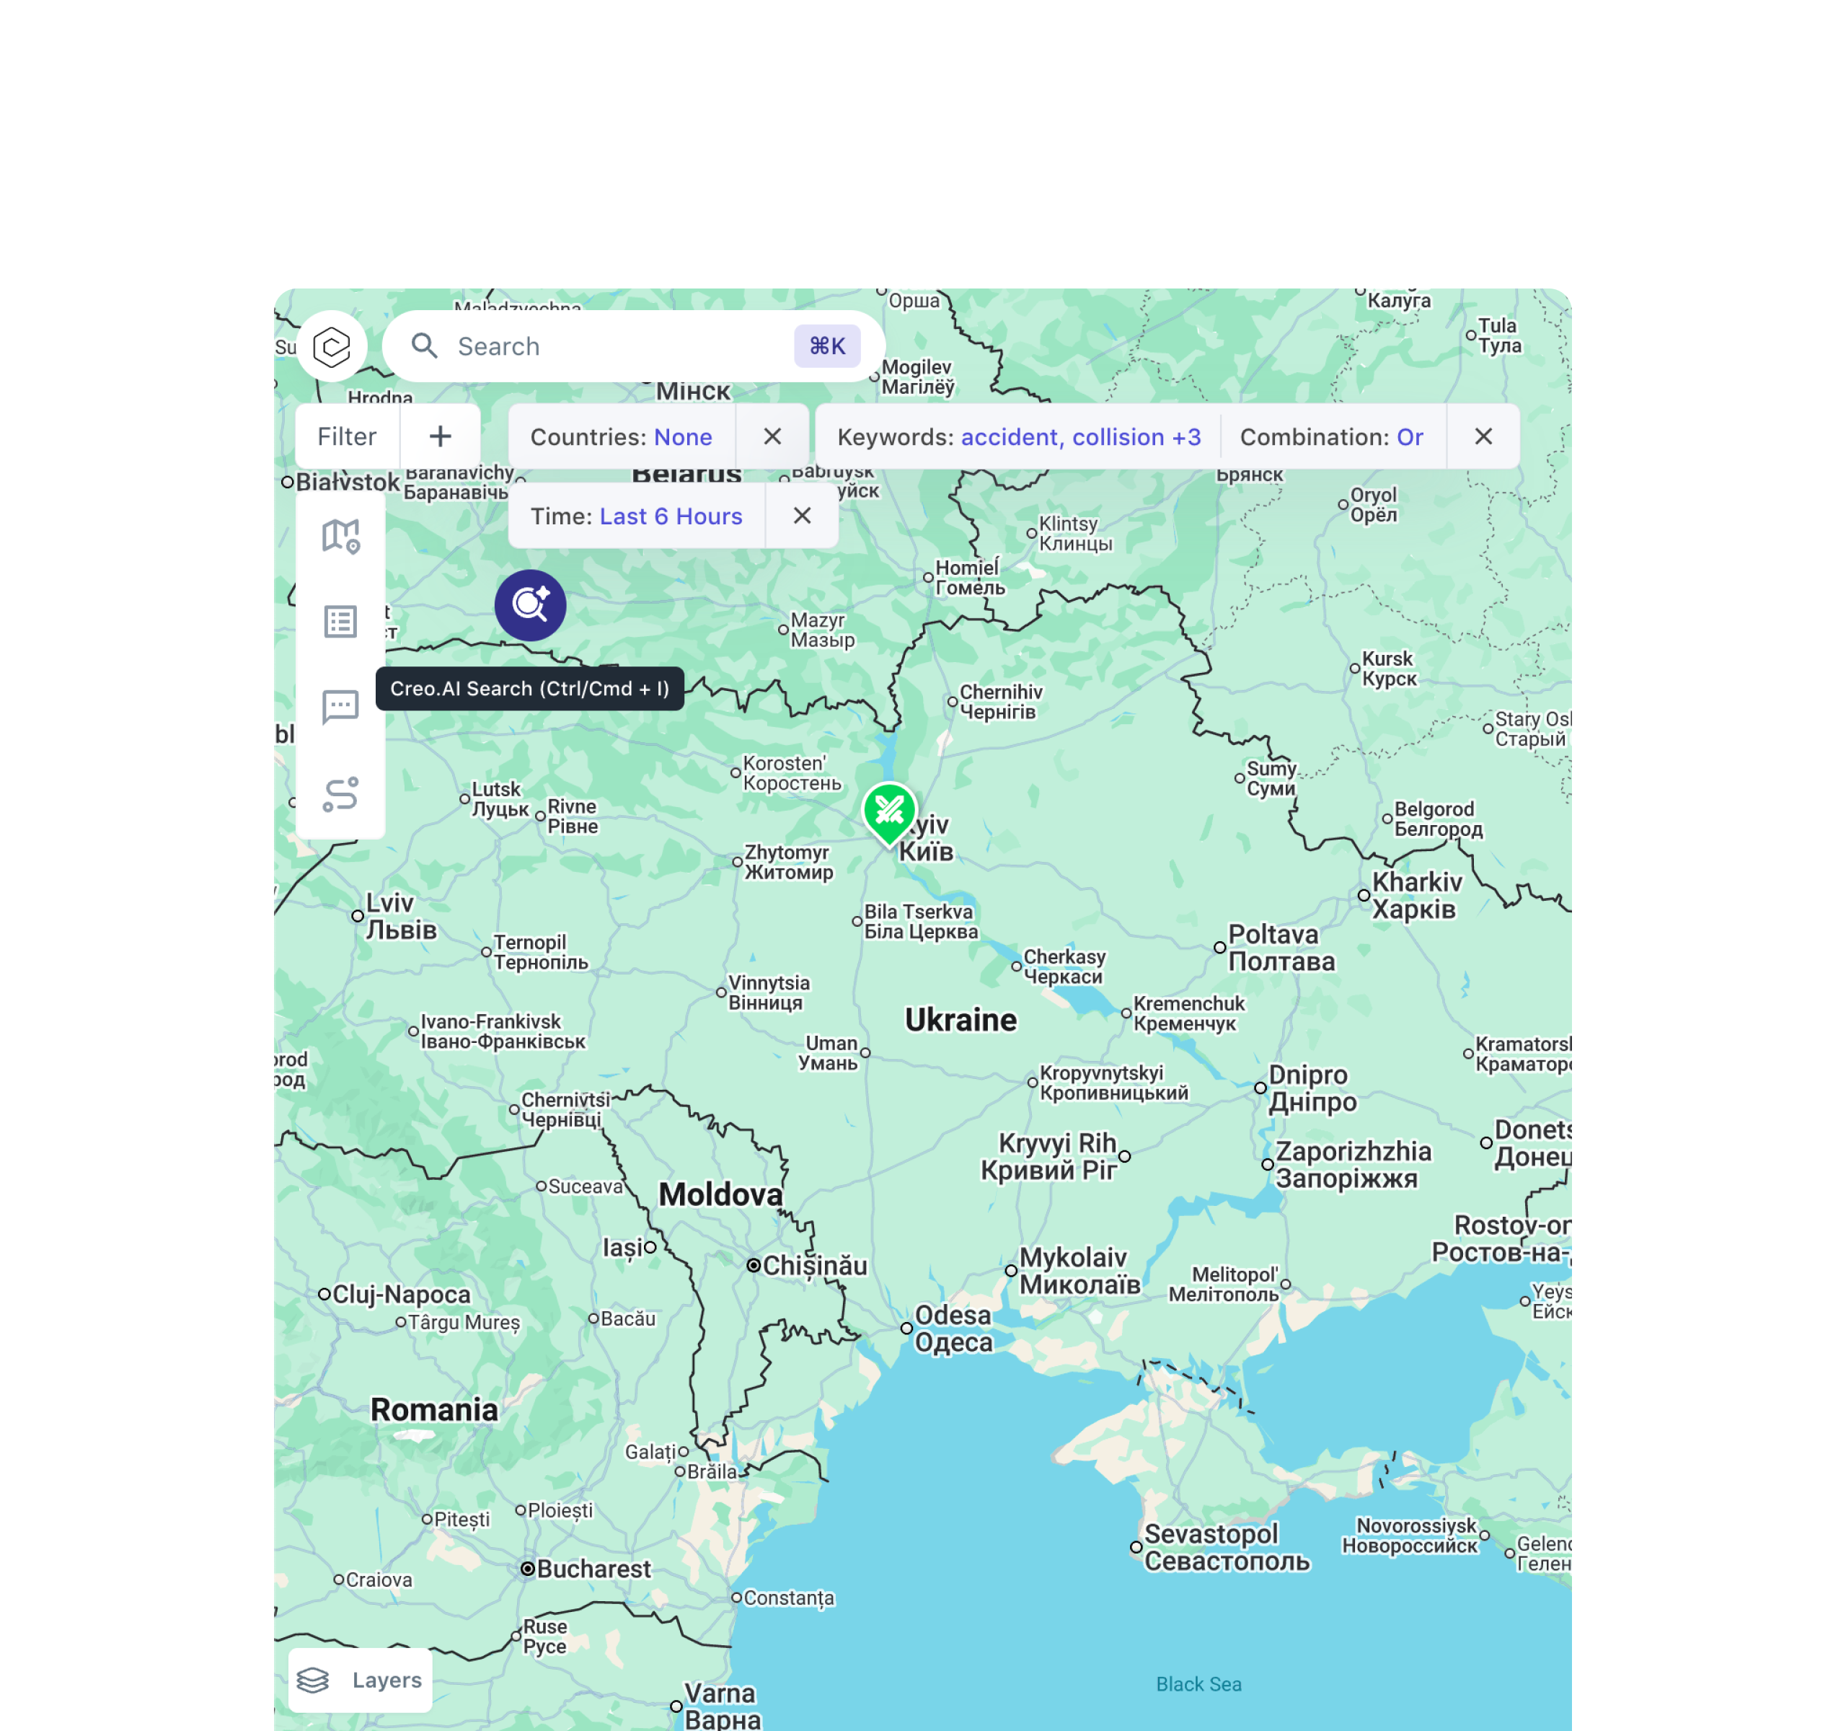Change Combination: Or setting
The width and height of the screenshot is (1846, 1731).
(1330, 436)
